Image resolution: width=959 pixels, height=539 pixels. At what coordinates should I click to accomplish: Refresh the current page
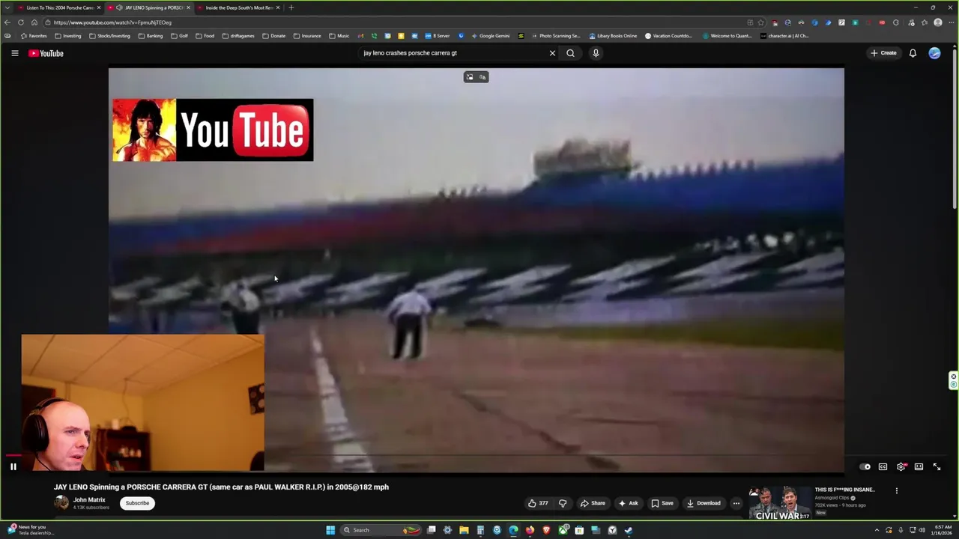[21, 22]
